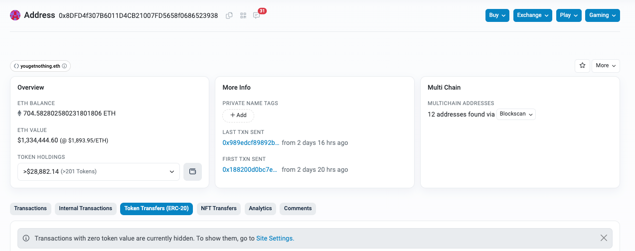Open the Analytics tab

tap(260, 209)
